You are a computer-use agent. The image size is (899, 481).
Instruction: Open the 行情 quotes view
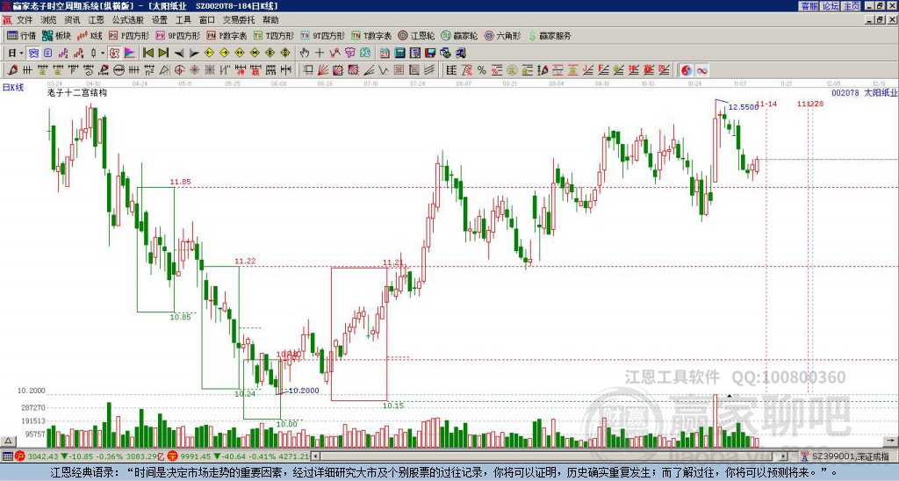click(21, 36)
